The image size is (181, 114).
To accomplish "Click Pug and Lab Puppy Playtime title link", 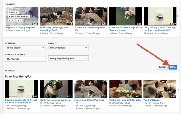I will coord(20,27).
